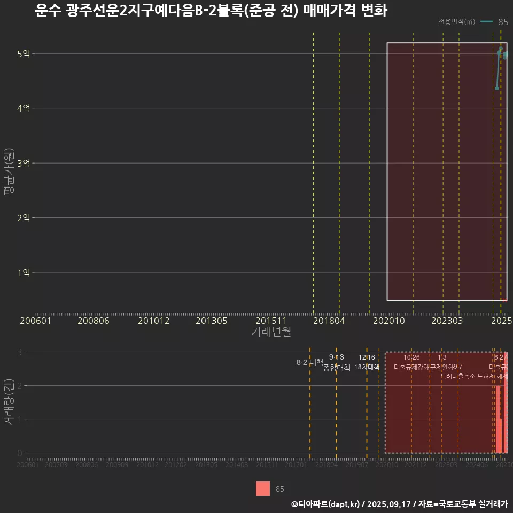Viewport: 513px width, 513px height.
Task: Click the highest teal data point above 5억
Action: (501, 49)
